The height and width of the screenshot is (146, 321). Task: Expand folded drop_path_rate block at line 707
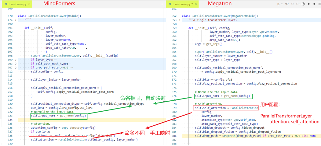click(x=16, y=68)
